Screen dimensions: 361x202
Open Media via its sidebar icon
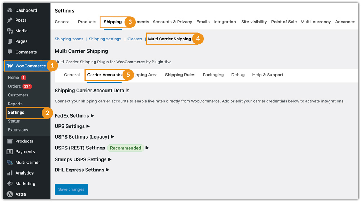pos(10,31)
